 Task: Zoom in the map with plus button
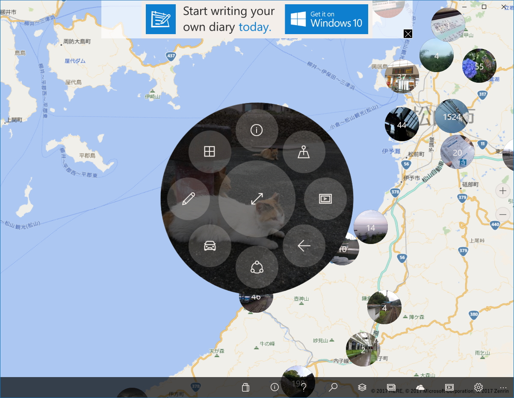(x=503, y=191)
